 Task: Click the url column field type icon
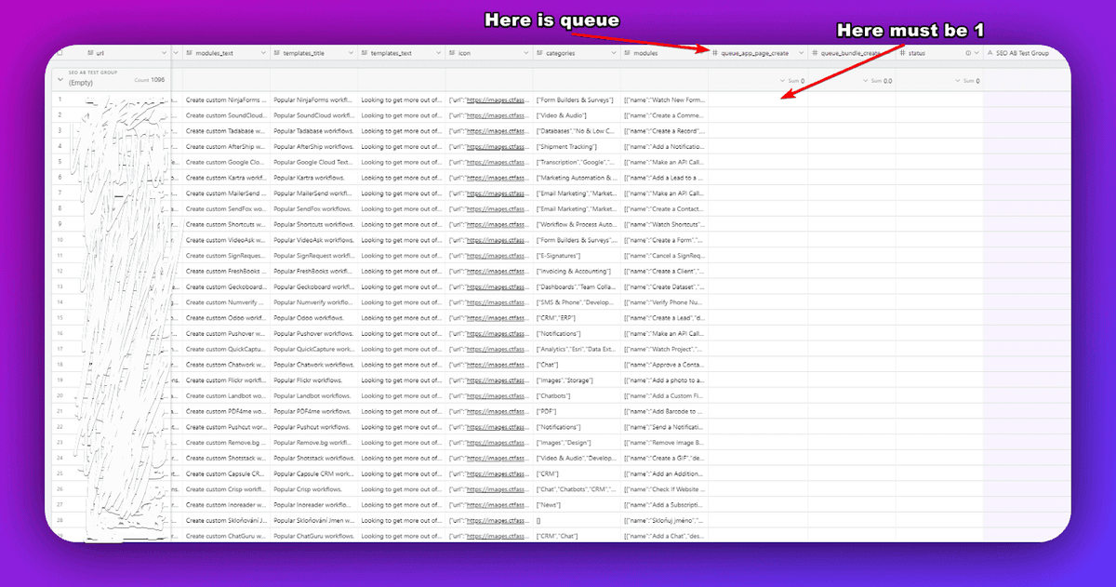(x=89, y=54)
